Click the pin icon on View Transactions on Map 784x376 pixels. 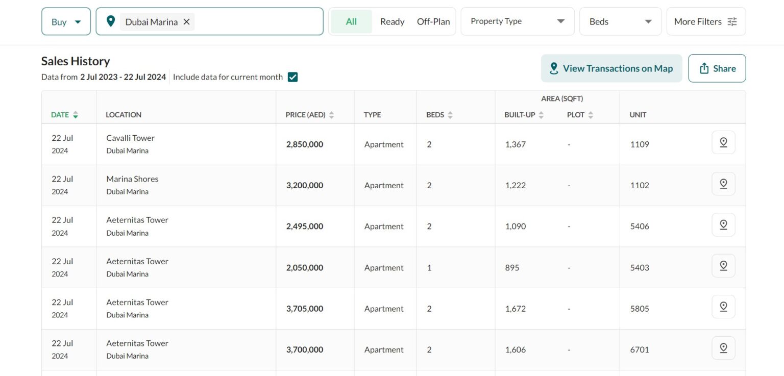click(554, 67)
